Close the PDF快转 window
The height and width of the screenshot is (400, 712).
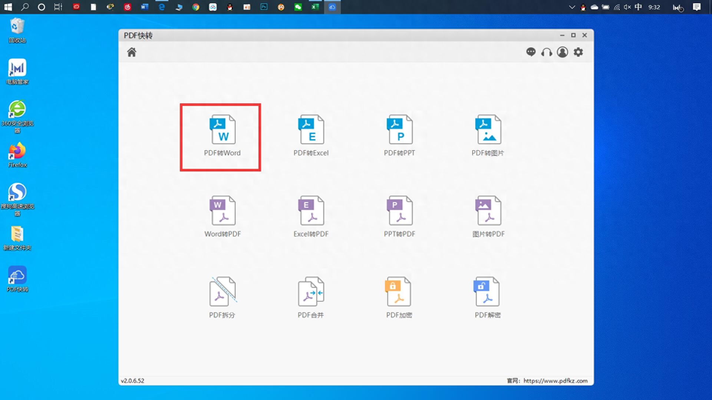click(x=585, y=35)
